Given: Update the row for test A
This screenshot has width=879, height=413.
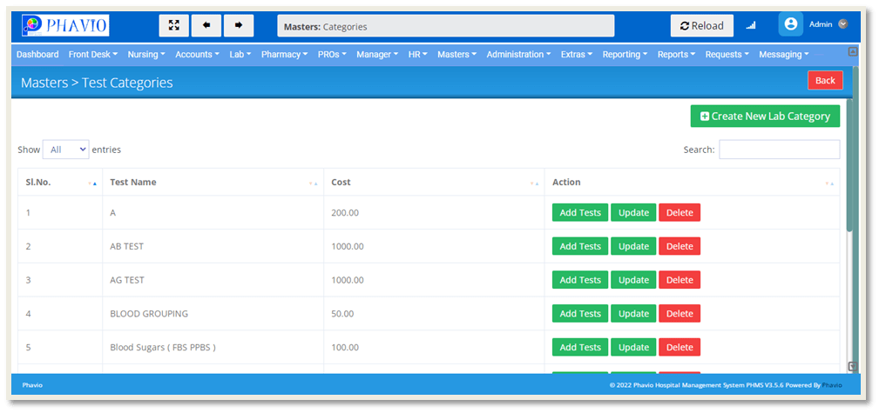Looking at the screenshot, I should [x=633, y=213].
